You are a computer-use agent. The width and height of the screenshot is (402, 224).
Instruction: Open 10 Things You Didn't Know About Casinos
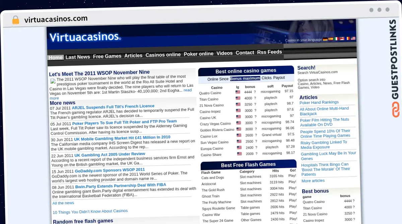click(90, 211)
